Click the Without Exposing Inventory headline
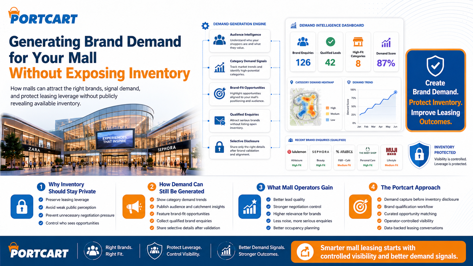Viewport: 473px width, 266px height. click(x=100, y=73)
